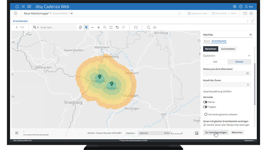This screenshot has width=267, height=150.
Task: Click Neue Arbeitsmappe workbook name
Action: 37,13
